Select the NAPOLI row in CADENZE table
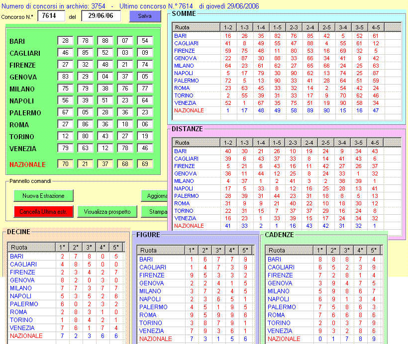The width and height of the screenshot is (408, 344). (x=324, y=299)
